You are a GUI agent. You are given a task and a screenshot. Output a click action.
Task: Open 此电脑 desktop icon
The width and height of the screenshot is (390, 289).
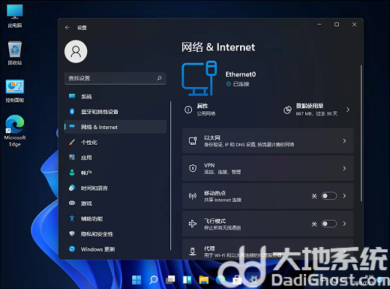coord(15,16)
